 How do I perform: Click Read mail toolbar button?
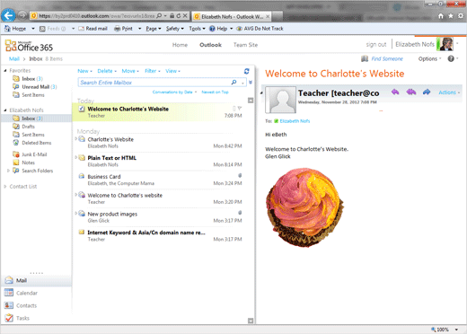tap(93, 29)
